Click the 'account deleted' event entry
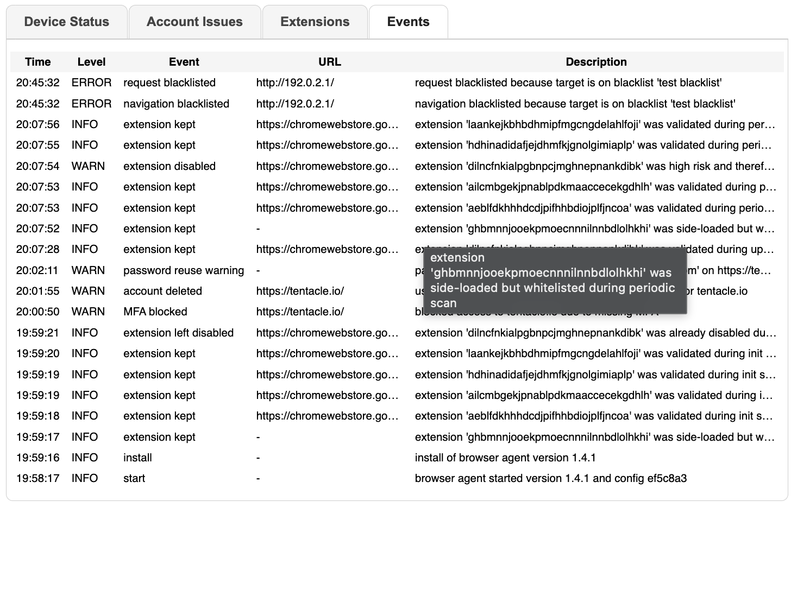 click(x=162, y=291)
